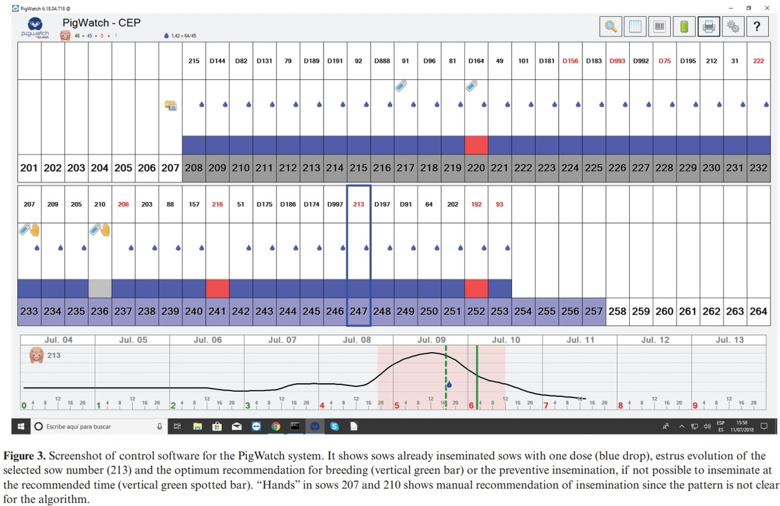Select stall number 208

(x=194, y=167)
